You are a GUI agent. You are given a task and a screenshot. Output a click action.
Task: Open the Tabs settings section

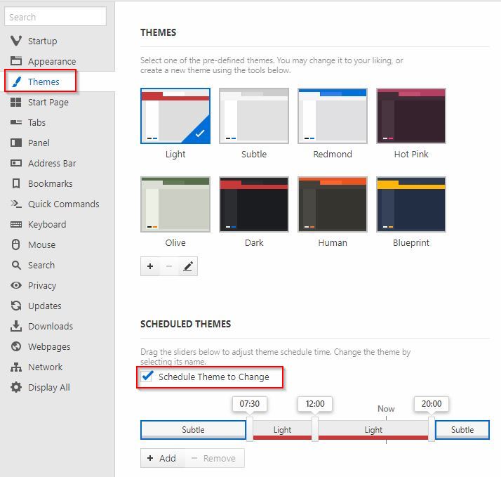(36, 122)
